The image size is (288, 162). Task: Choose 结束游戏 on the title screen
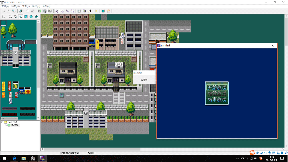(x=216, y=100)
